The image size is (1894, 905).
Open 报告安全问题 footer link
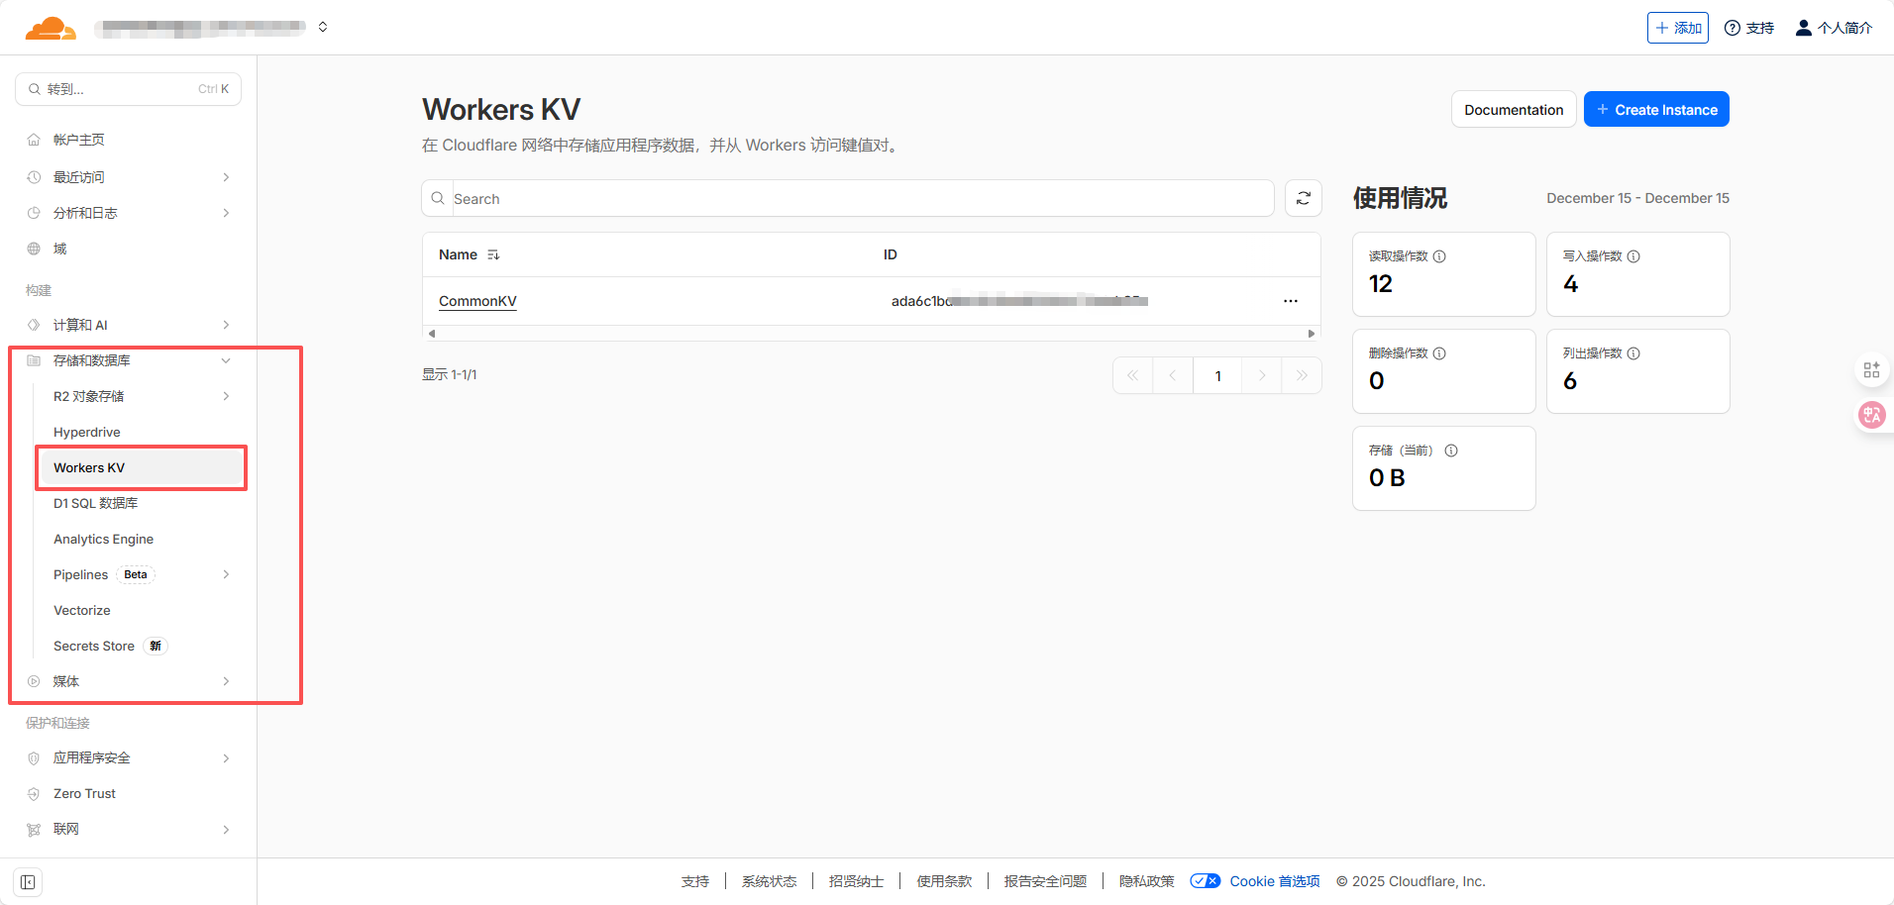(x=1045, y=881)
